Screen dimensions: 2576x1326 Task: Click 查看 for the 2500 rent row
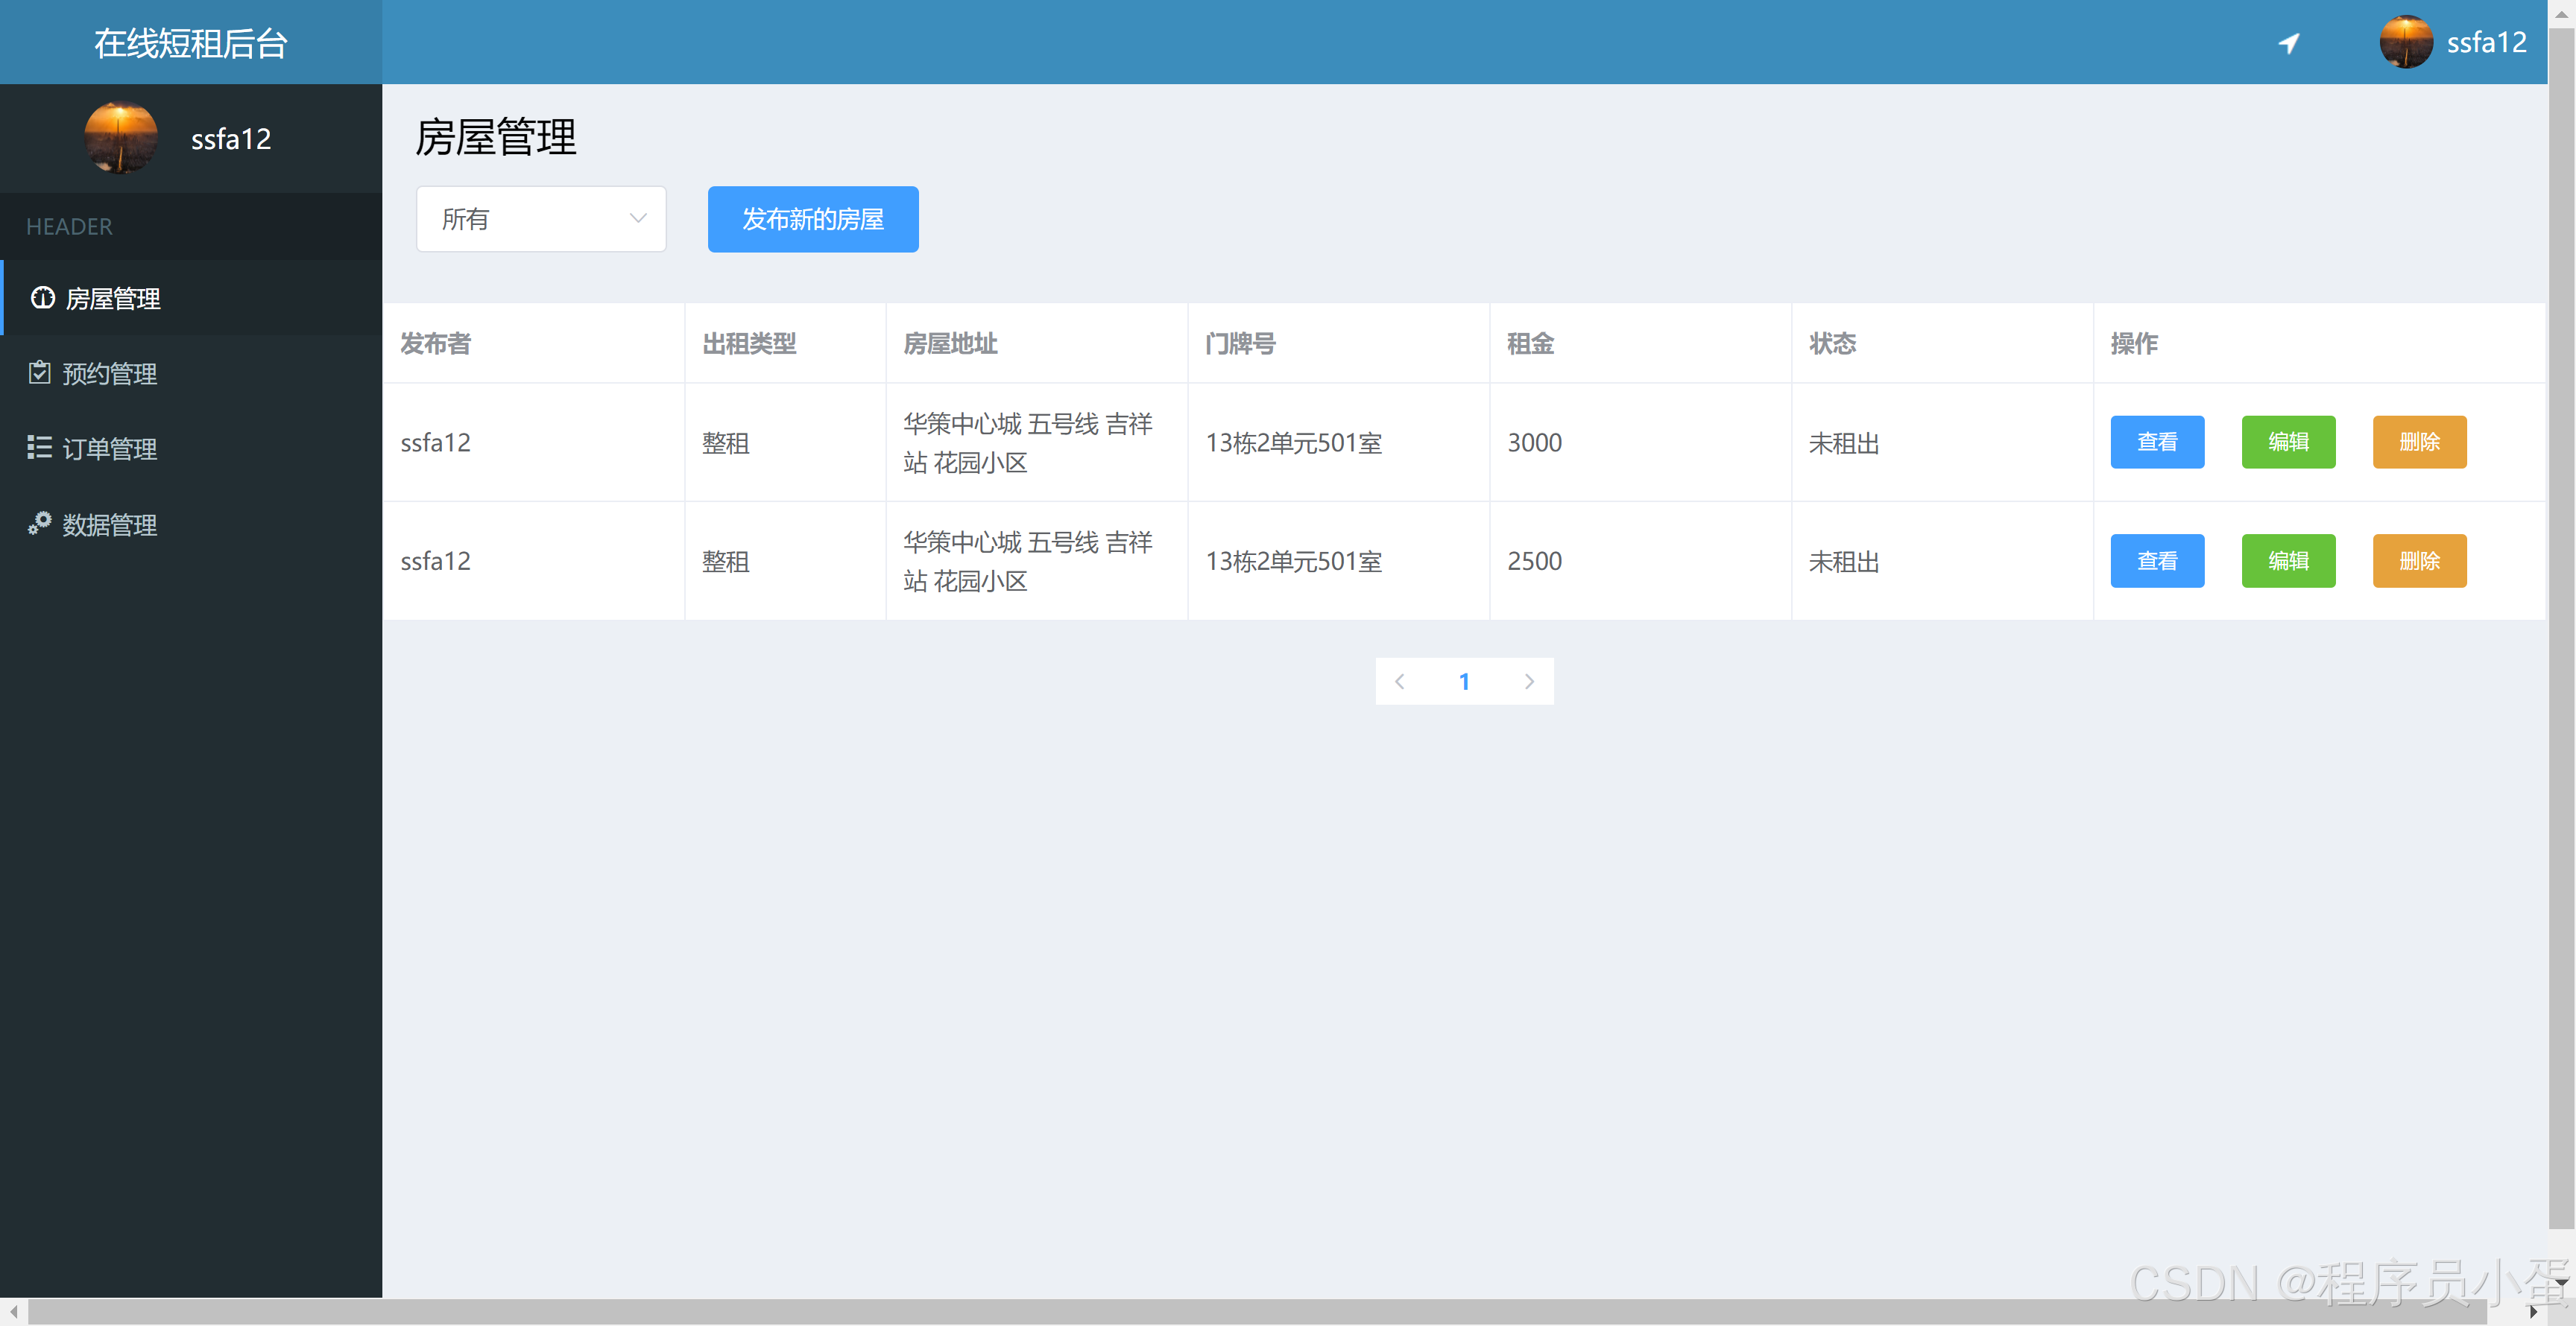pos(2157,561)
